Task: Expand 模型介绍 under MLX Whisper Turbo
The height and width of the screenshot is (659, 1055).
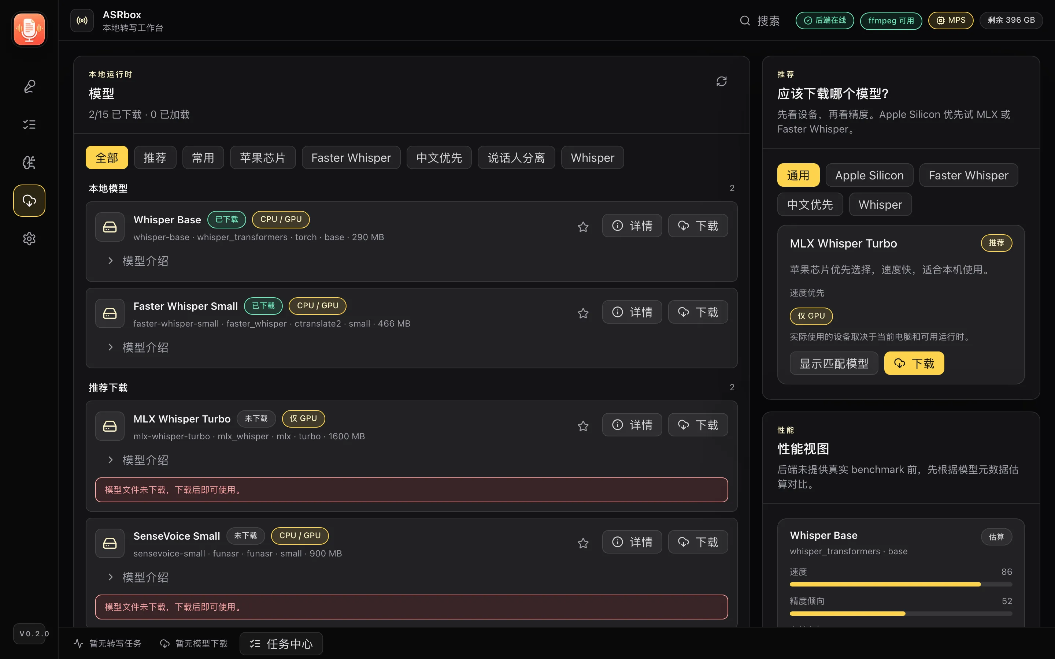Action: click(x=138, y=460)
